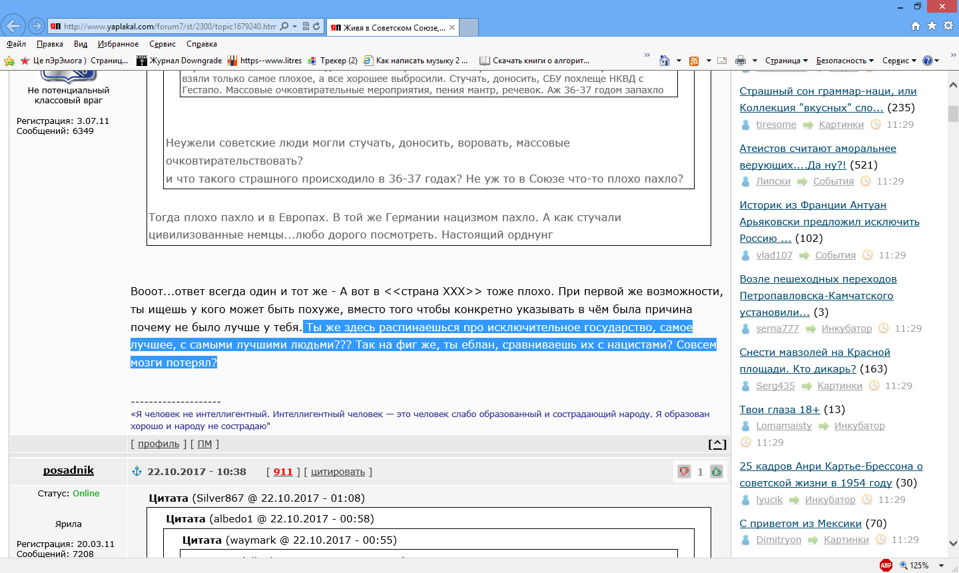Image resolution: width=959 pixels, height=573 pixels.
Task: Click the vertical scrollbar thumb
Action: coord(953,113)
